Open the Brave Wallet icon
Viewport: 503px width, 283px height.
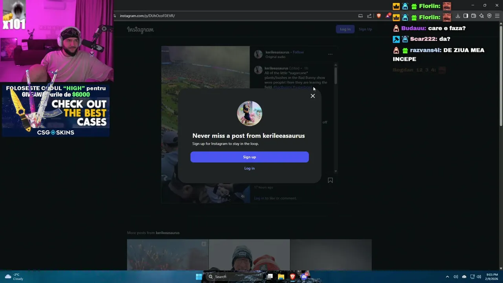[x=474, y=16]
